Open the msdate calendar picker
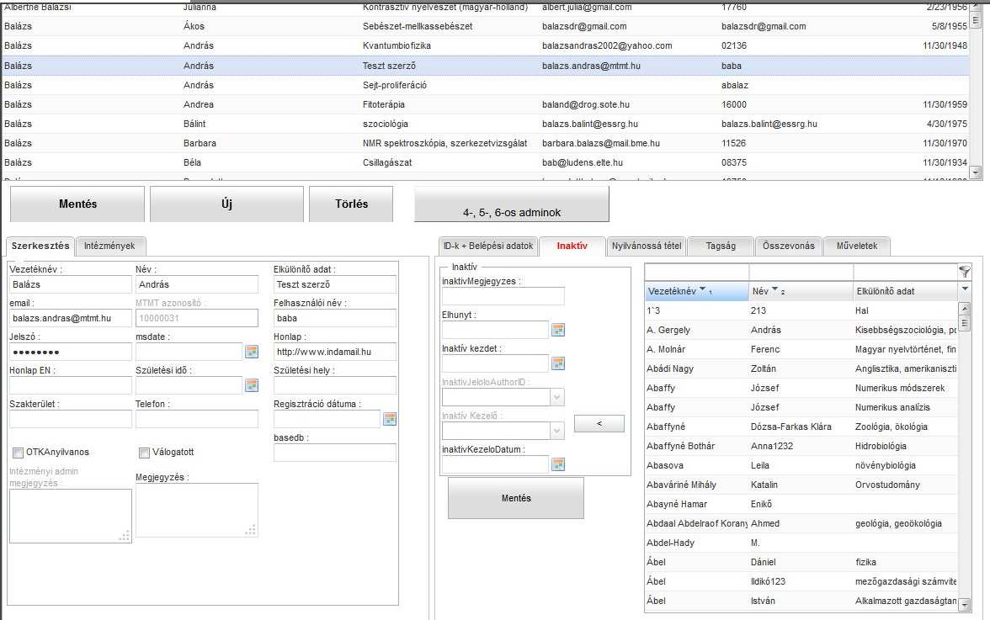The width and height of the screenshot is (990, 620). [251, 352]
